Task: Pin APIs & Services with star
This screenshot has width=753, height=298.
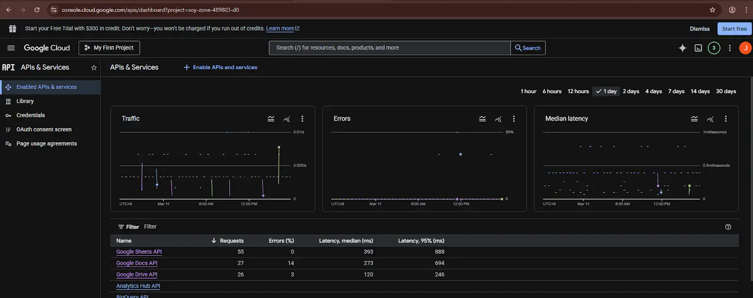Action: coord(94,68)
